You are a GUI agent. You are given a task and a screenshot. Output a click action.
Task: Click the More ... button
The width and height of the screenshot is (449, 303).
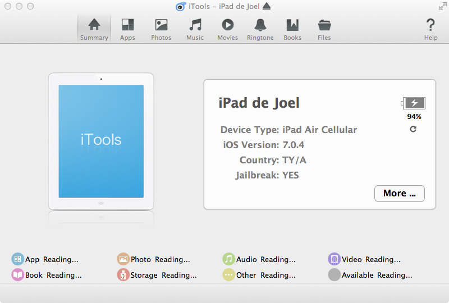pyautogui.click(x=400, y=194)
